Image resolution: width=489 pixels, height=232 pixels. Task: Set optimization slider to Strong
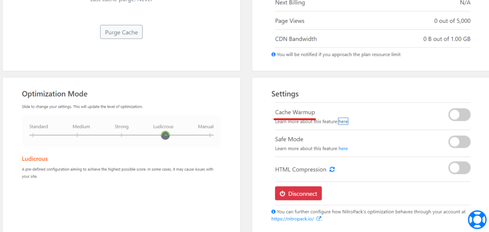pyautogui.click(x=121, y=135)
